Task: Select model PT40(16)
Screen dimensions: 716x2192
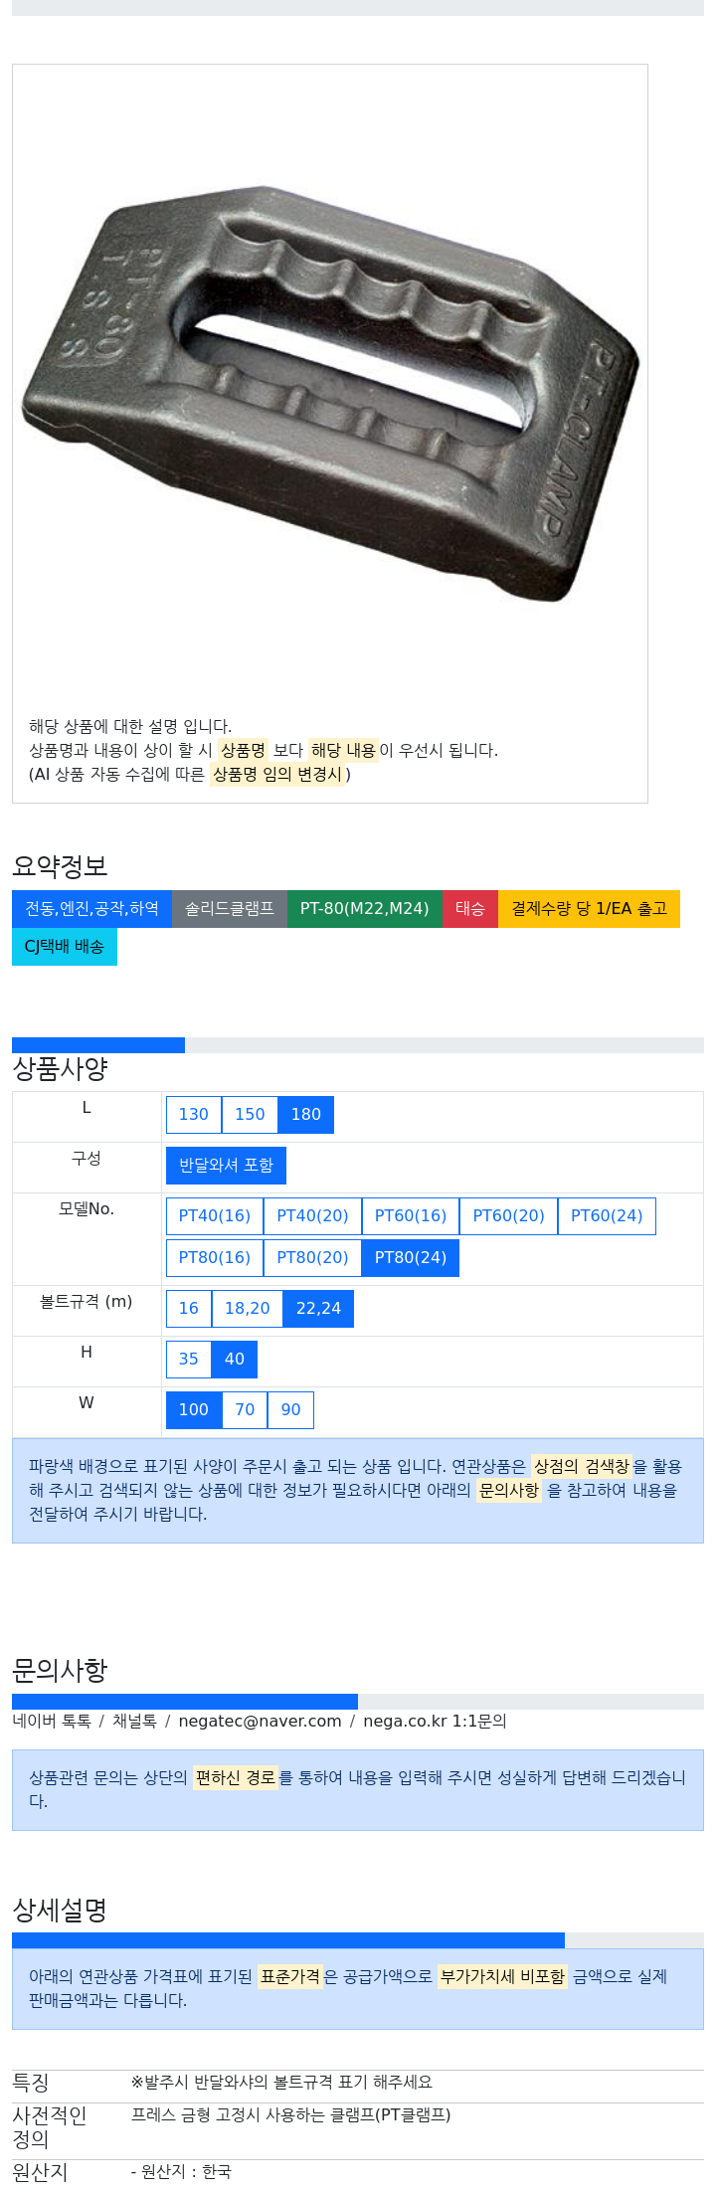Action: point(215,1215)
